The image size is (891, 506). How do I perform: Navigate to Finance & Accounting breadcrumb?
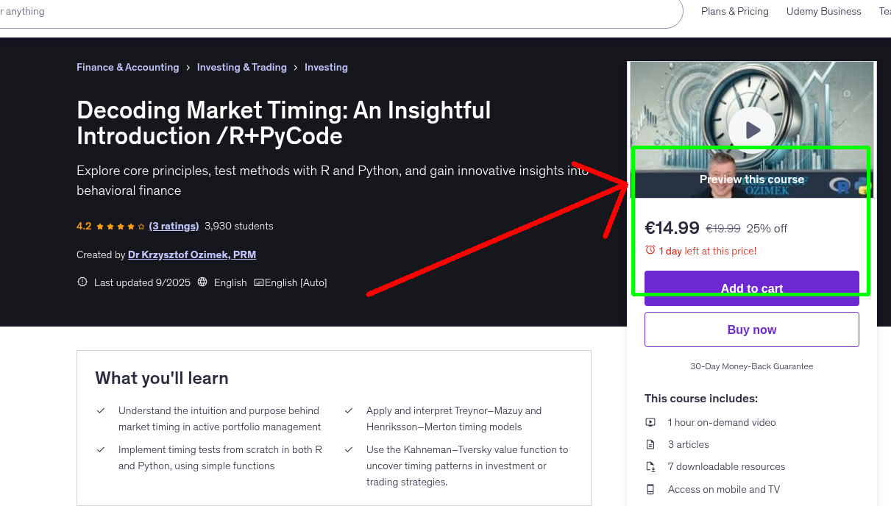(127, 67)
